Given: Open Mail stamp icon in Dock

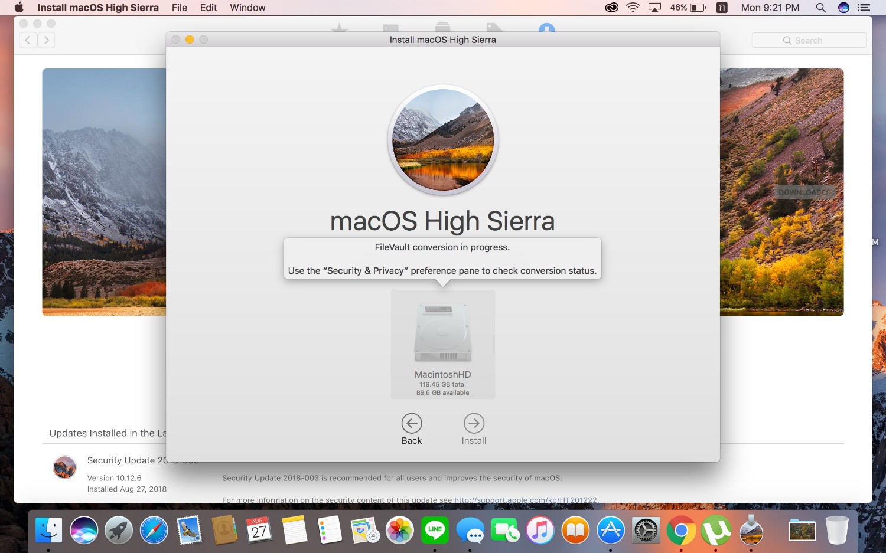Looking at the screenshot, I should [x=189, y=530].
